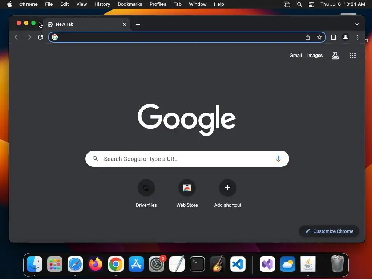This screenshot has width=372, height=279.
Task: Open Finder from the Dock
Action: click(35, 264)
